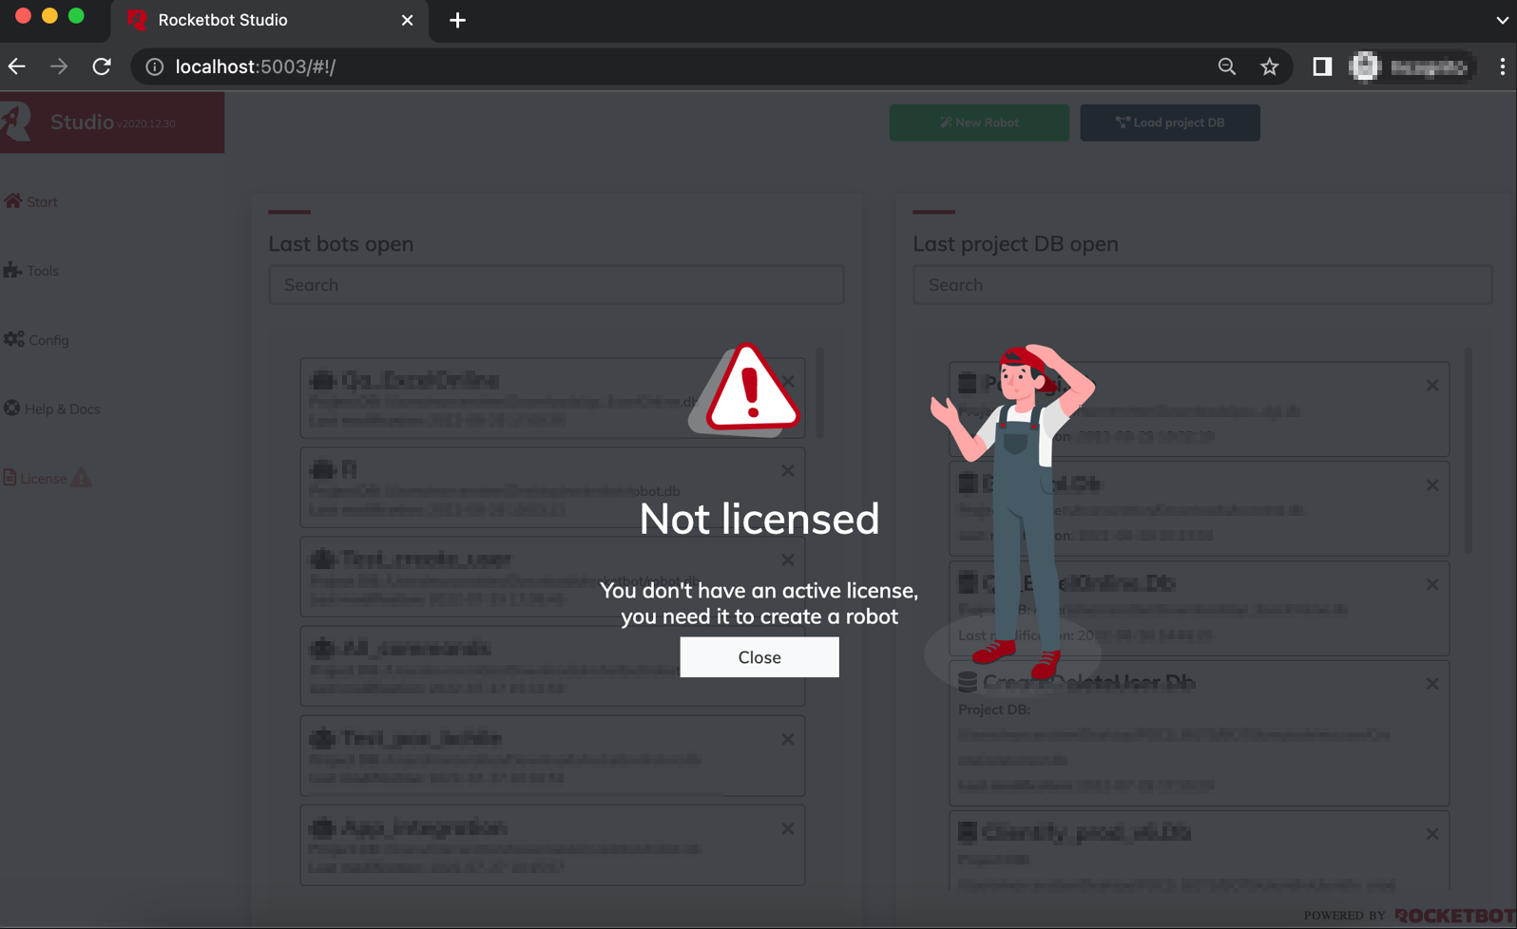Click the Help & Docs lifebuoy icon
This screenshot has height=929, width=1517.
click(x=11, y=408)
